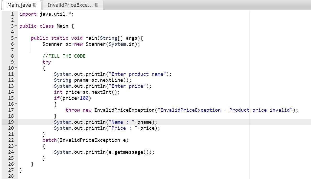Collapse the main method fold arrow at line 5
The width and height of the screenshot is (311, 179).
(x=16, y=38)
